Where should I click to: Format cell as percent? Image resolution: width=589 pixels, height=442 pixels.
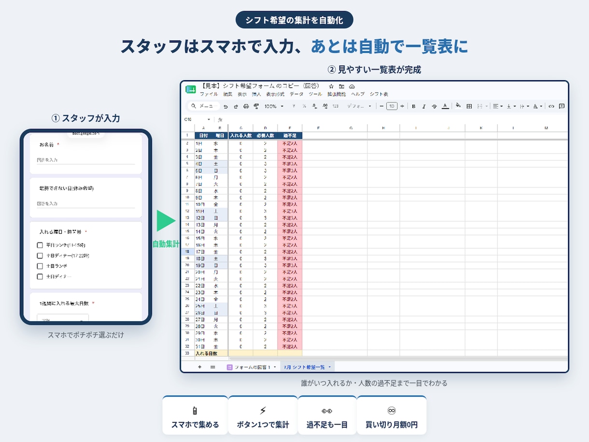coord(305,106)
